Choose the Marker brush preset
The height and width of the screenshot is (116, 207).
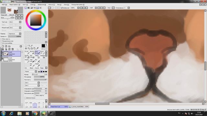[27, 61]
